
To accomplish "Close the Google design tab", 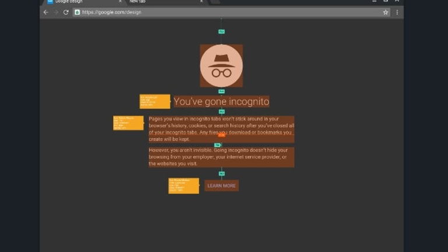I will (120, 1).
